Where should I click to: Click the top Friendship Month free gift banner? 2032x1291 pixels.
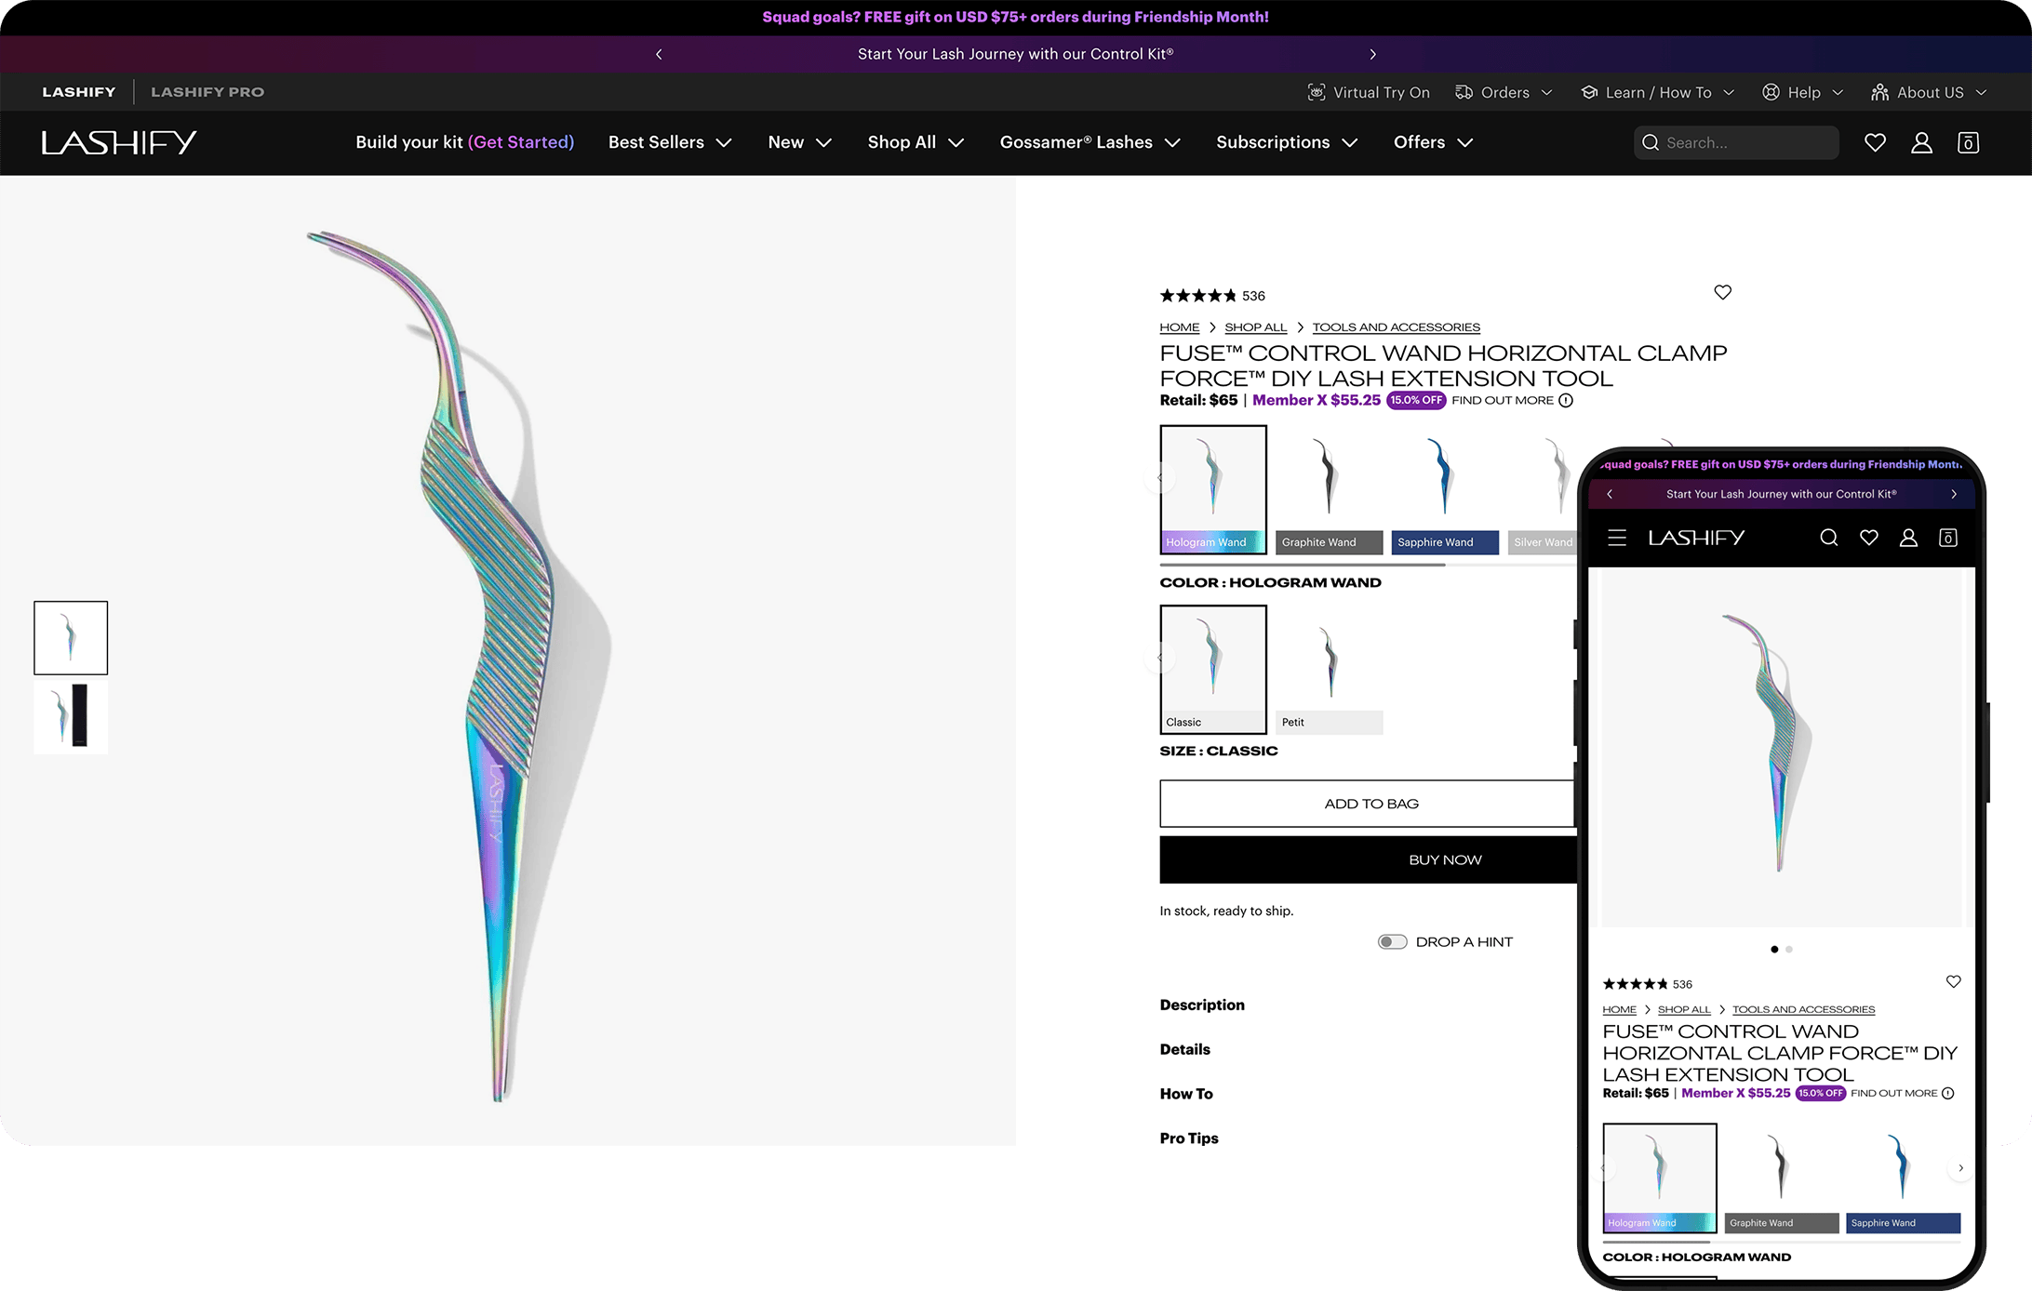tap(1016, 17)
